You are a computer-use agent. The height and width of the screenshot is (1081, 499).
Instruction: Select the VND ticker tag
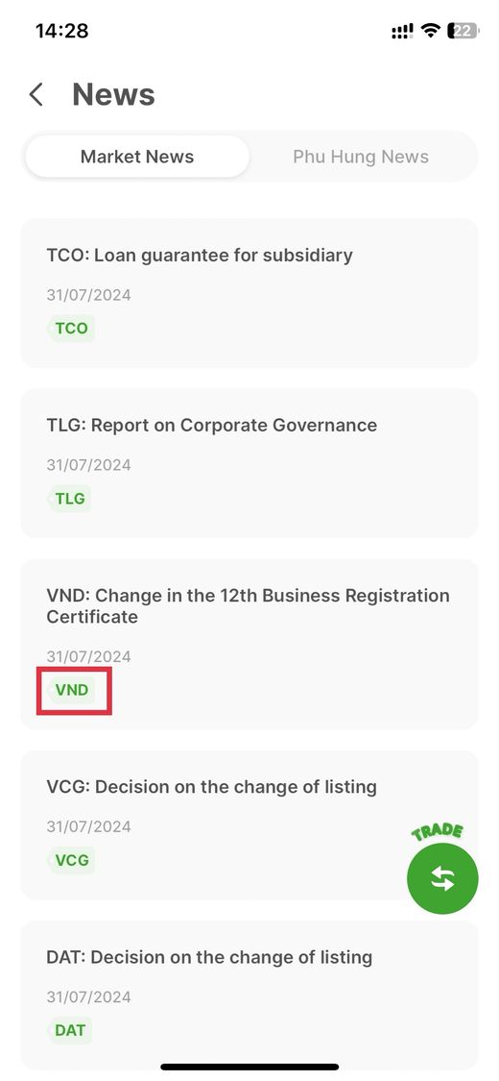click(72, 689)
